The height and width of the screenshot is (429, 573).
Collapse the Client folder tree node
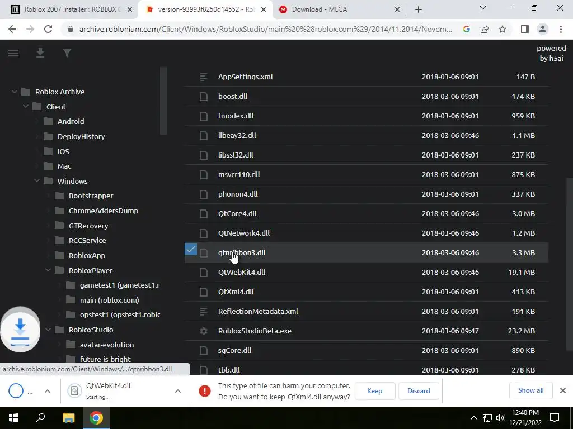pyautogui.click(x=26, y=107)
